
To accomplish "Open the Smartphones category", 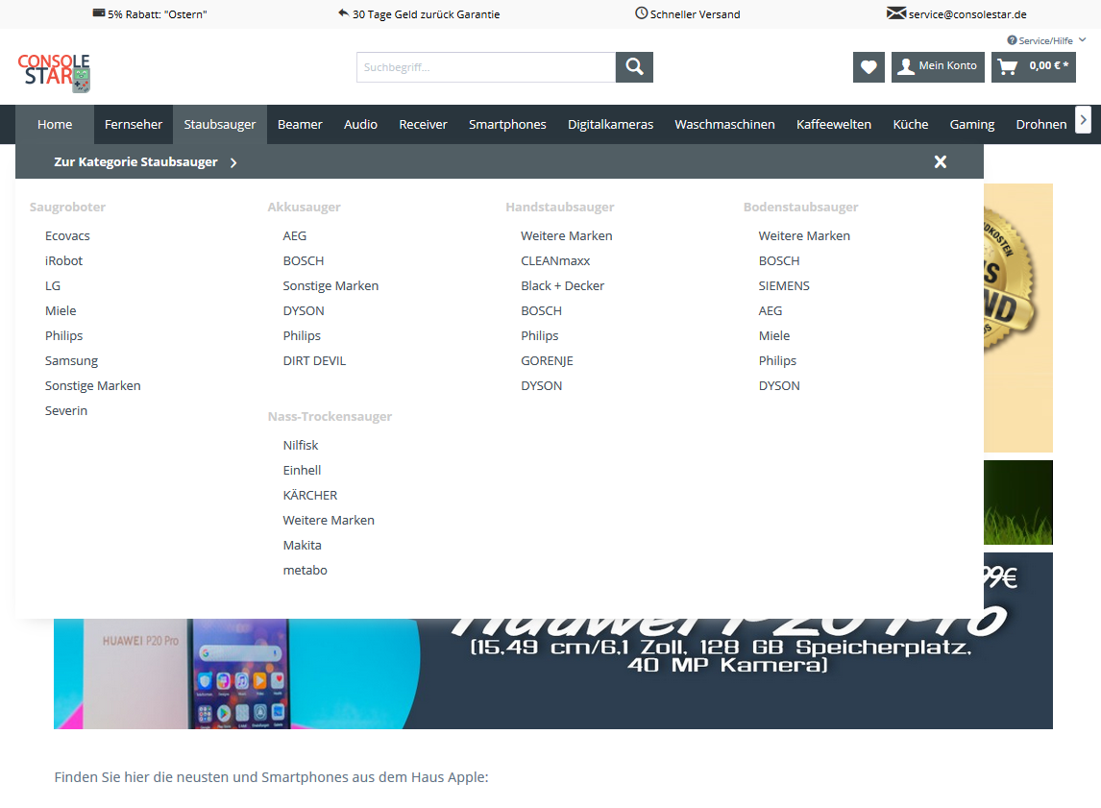I will pos(507,124).
